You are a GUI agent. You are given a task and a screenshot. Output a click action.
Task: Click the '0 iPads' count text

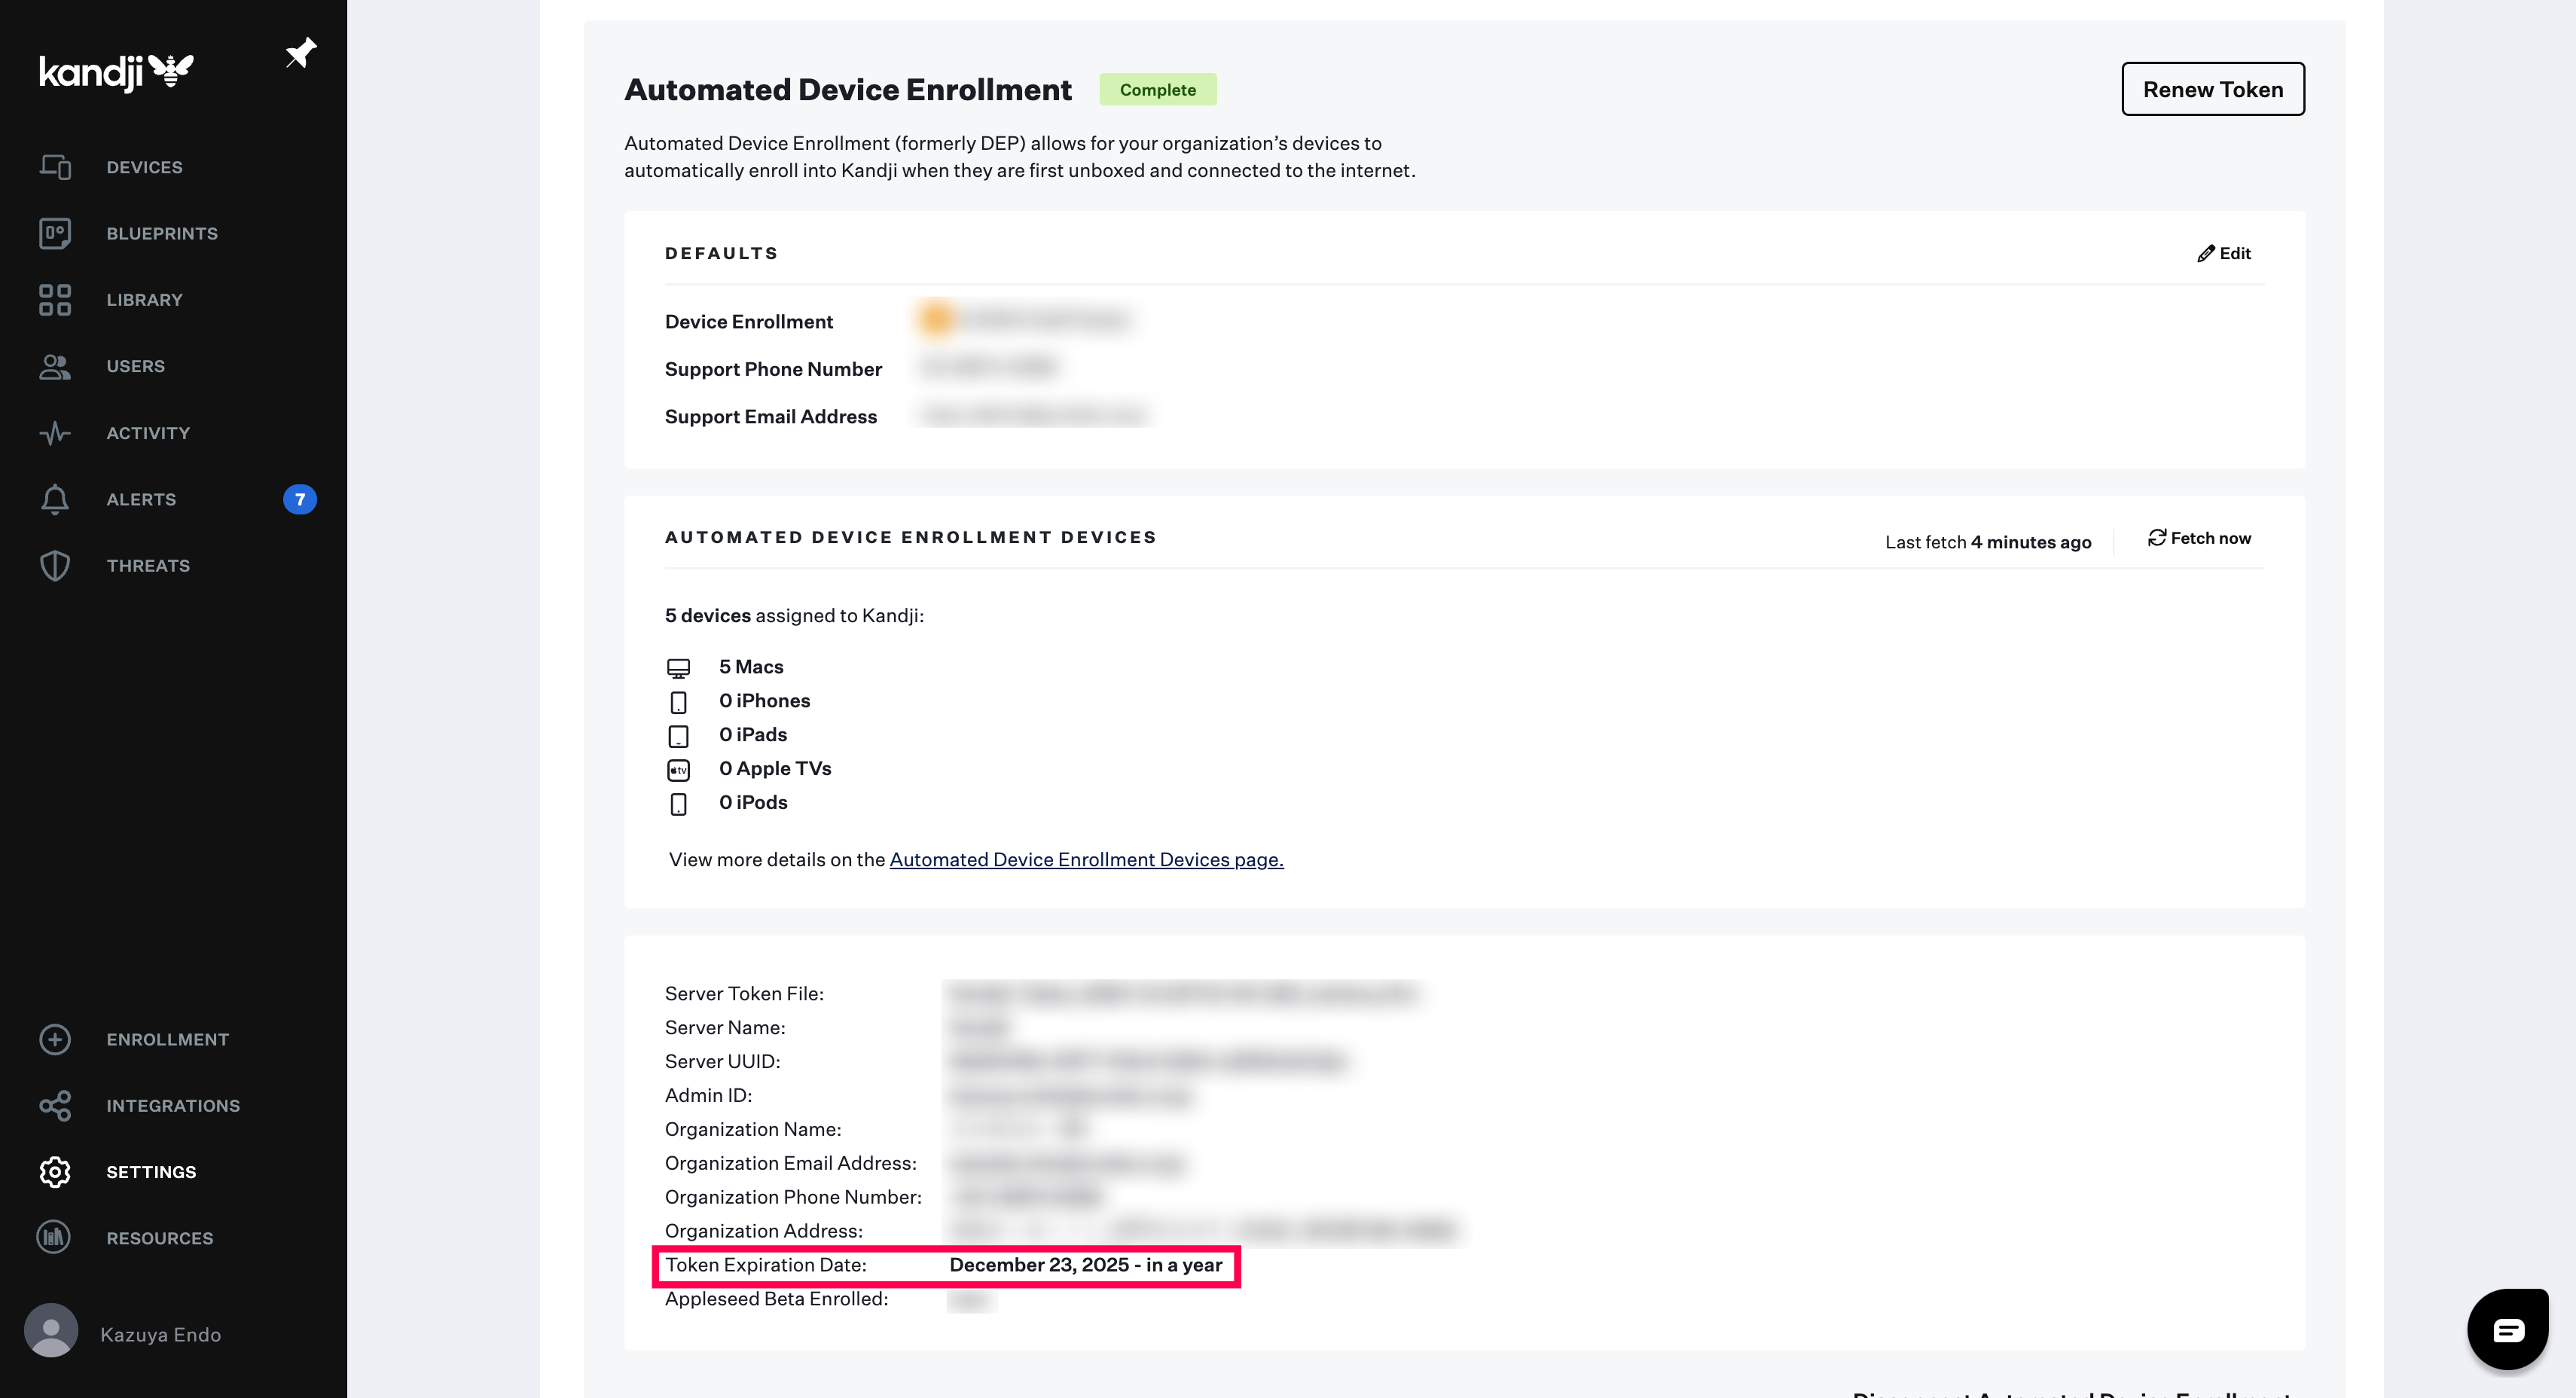click(753, 735)
